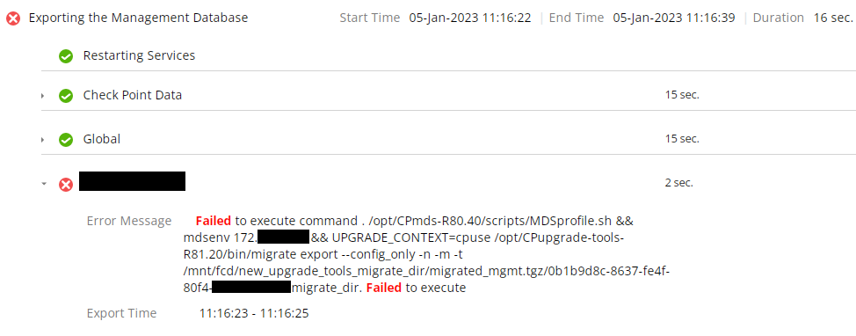This screenshot has width=856, height=336.
Task: Click the End Time value 11:16:39
Action: (674, 18)
